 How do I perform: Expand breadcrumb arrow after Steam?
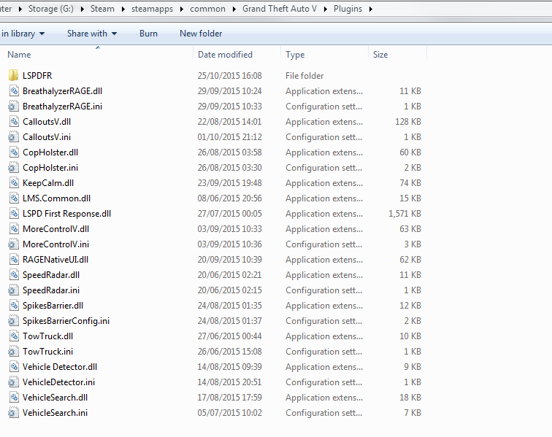123,9
